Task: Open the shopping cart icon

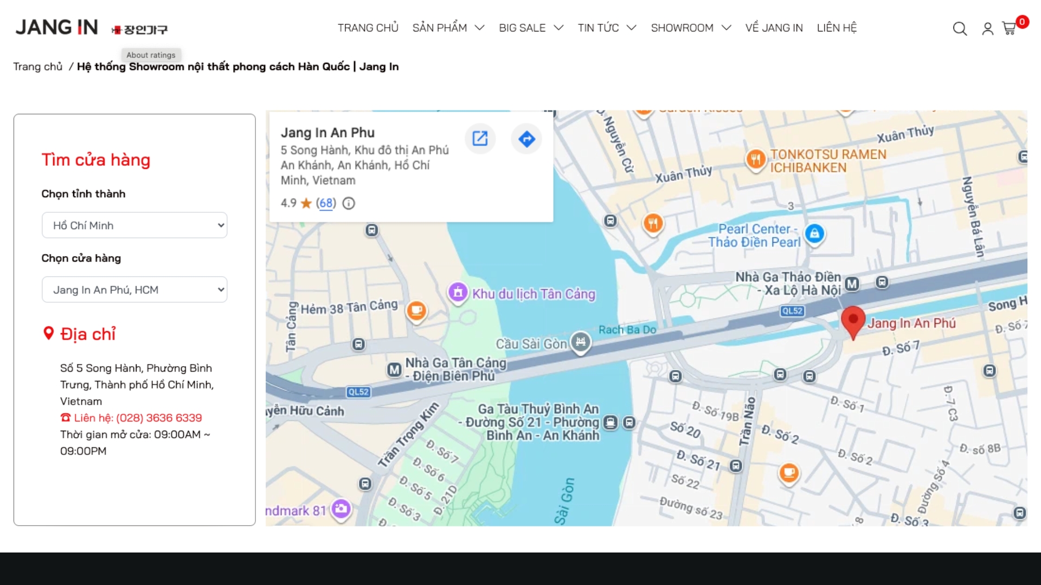Action: click(1009, 28)
